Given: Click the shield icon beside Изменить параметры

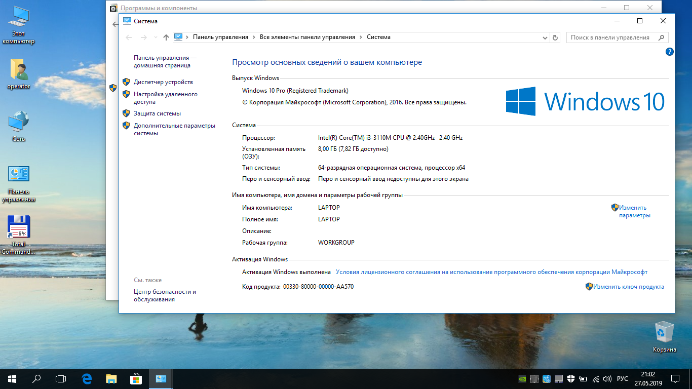Looking at the screenshot, I should (615, 207).
